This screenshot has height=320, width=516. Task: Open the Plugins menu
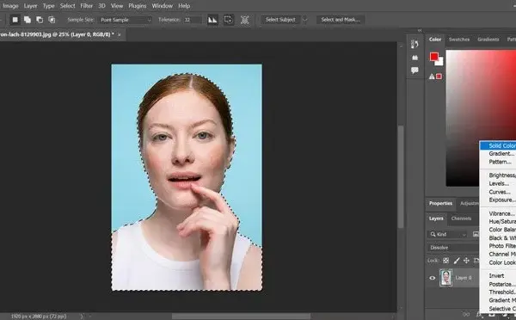click(x=138, y=6)
